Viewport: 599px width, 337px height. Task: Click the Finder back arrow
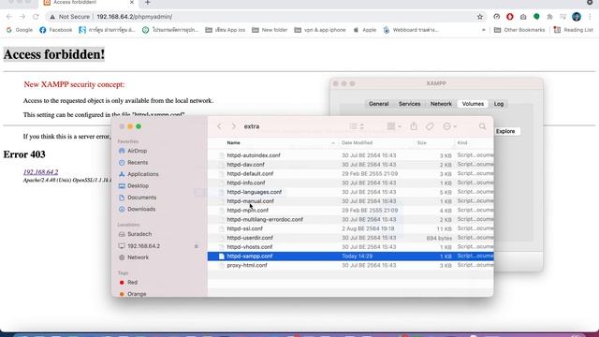[x=219, y=126]
